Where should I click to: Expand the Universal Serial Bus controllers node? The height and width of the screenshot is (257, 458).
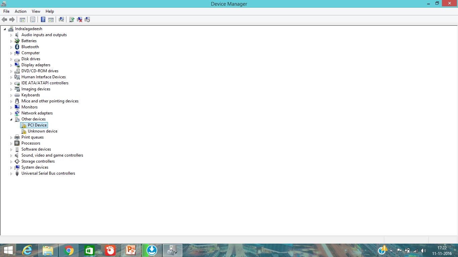(11, 173)
